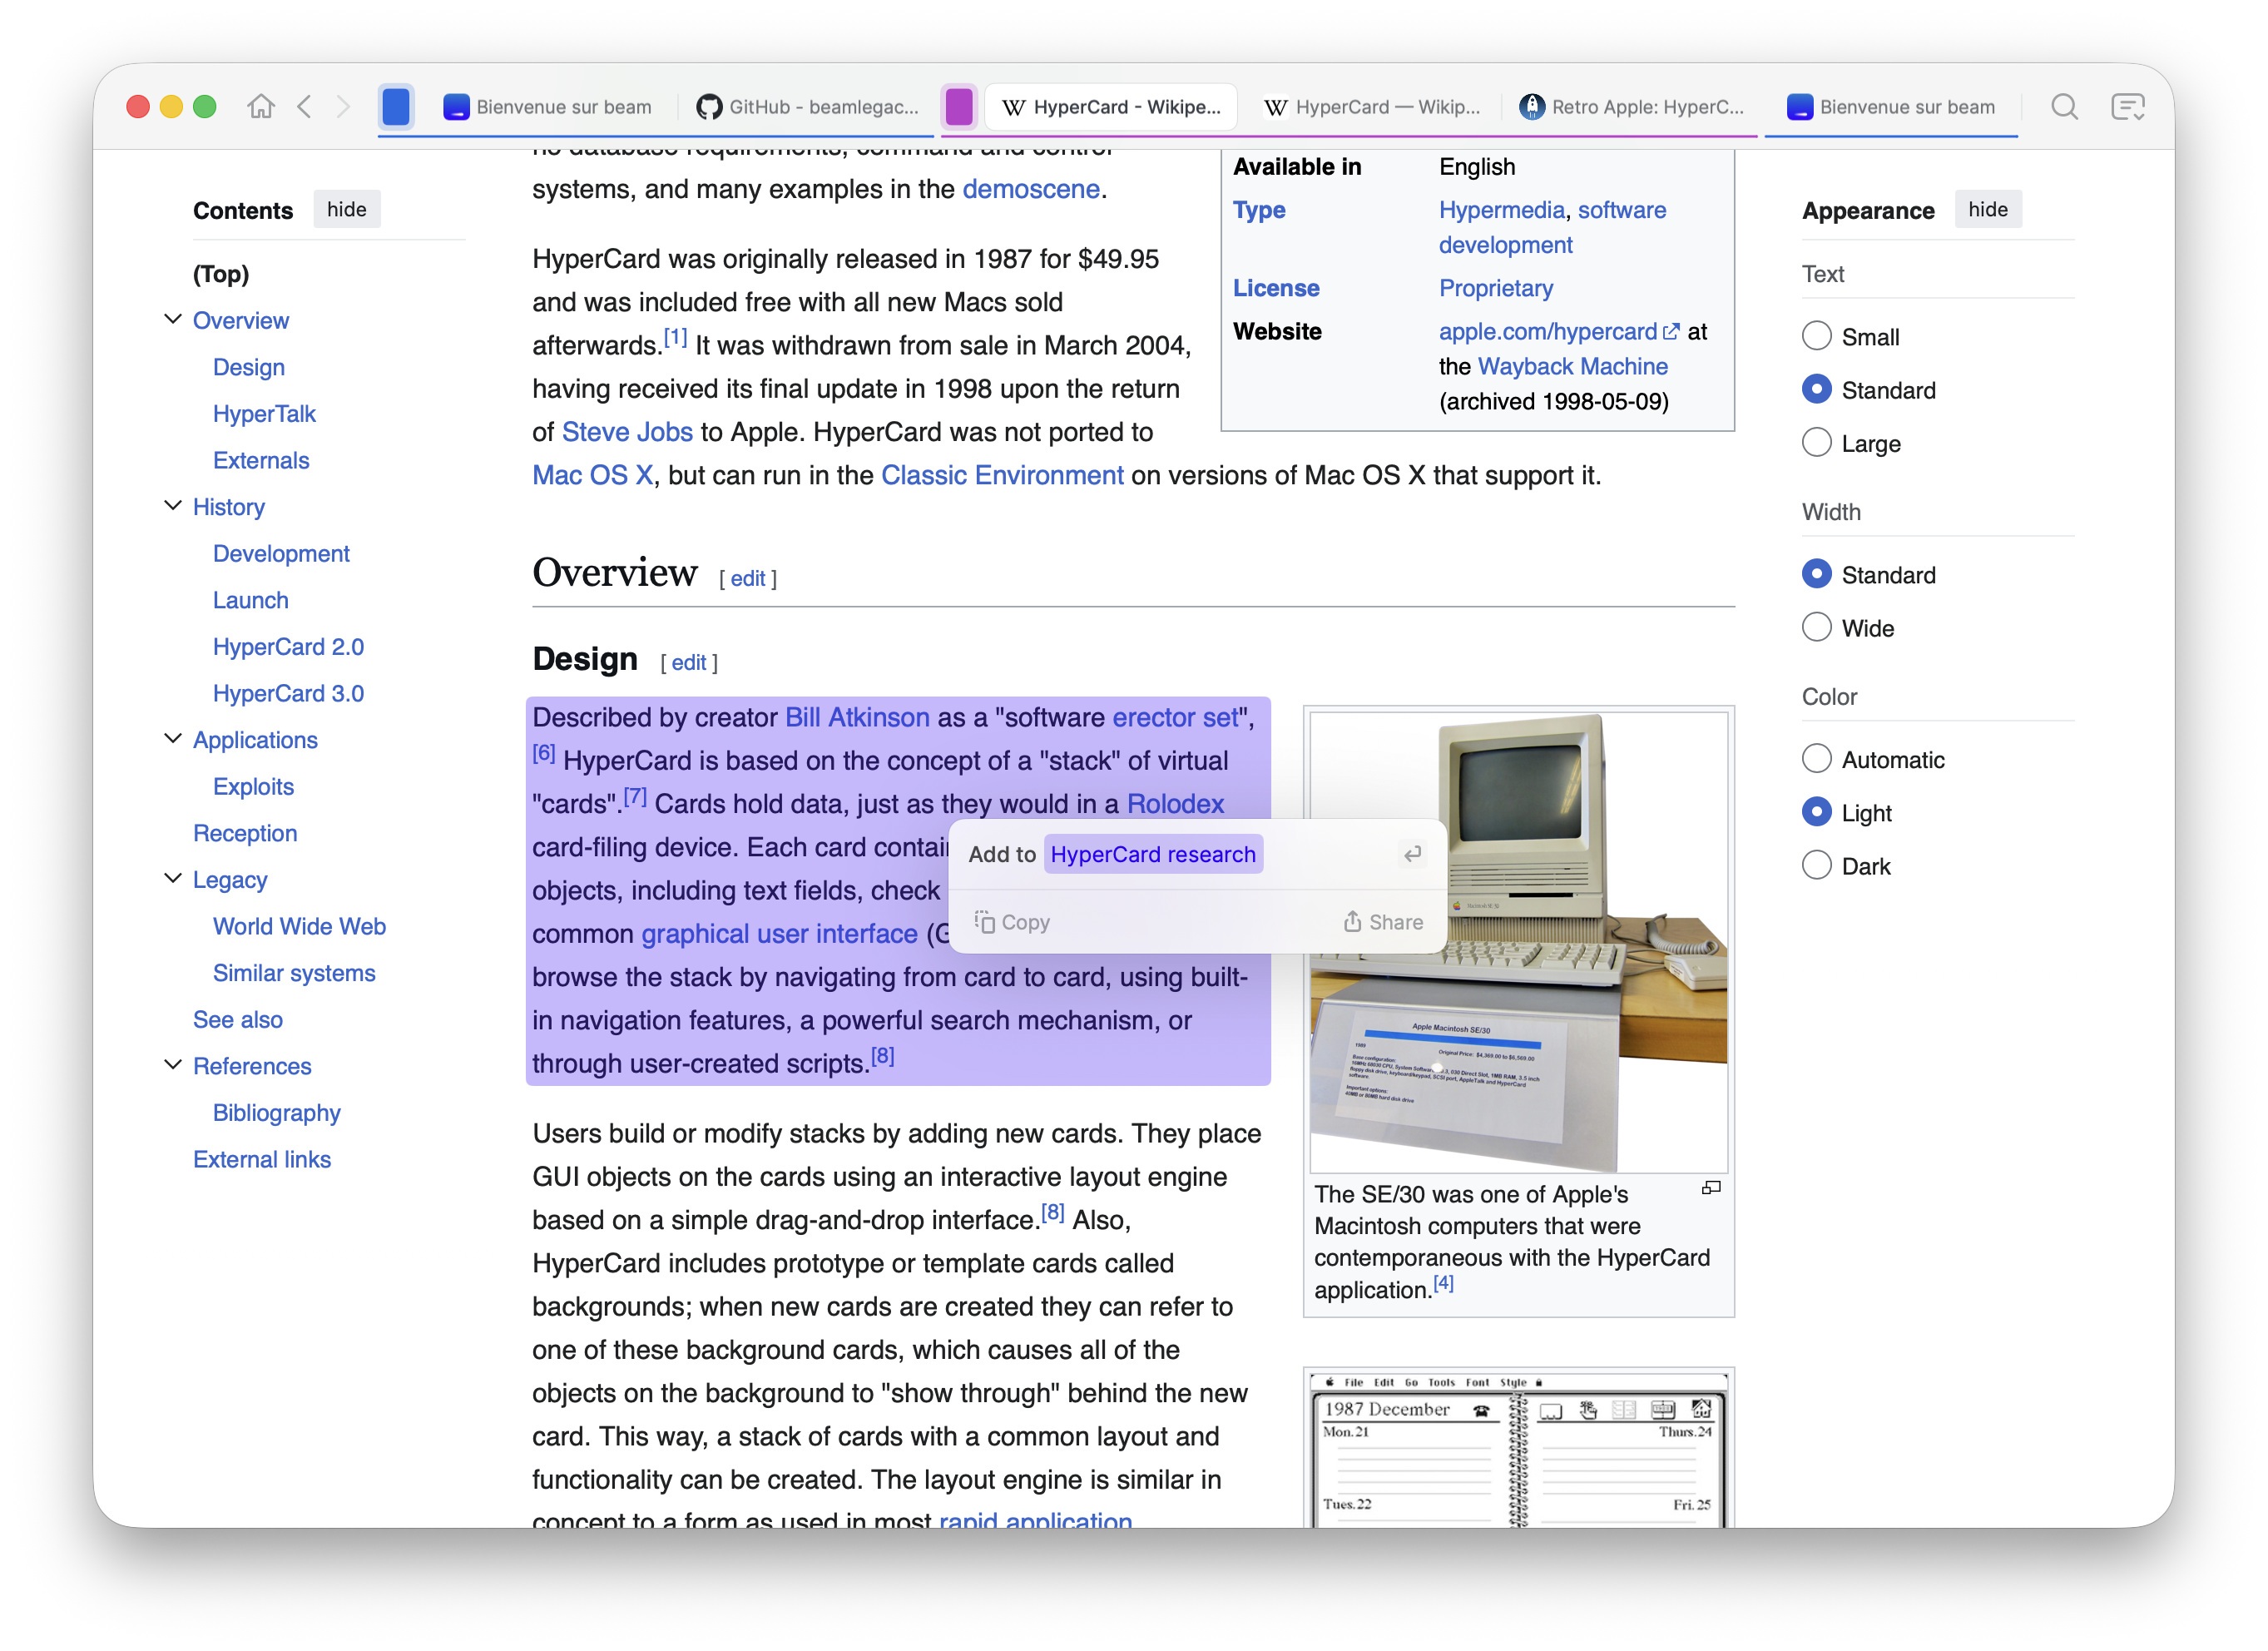Choose Light color mode
The height and width of the screenshot is (1651, 2268).
[x=1817, y=812]
